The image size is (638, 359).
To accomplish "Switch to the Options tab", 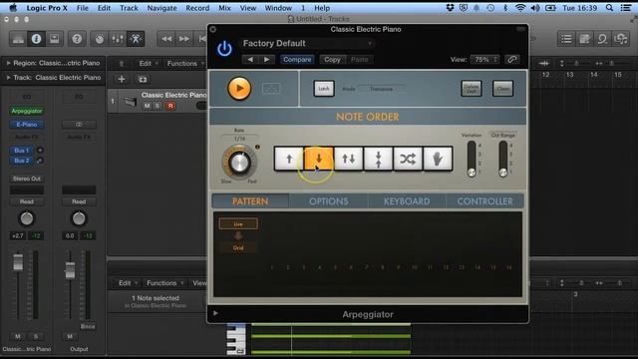I will pyautogui.click(x=328, y=201).
